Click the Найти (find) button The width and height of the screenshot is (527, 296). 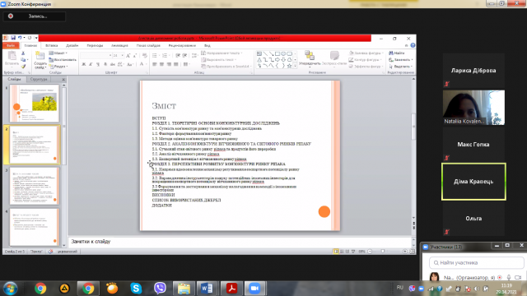point(397,53)
